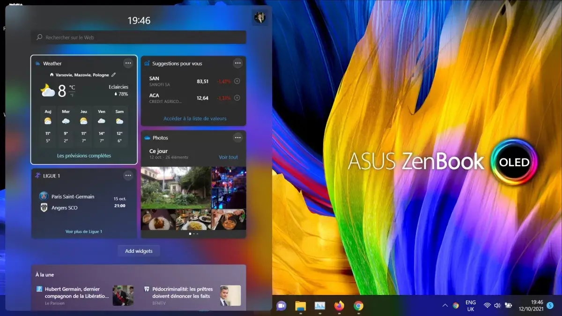Open the Weather widget title
Screen dimensions: 562x316
(x=52, y=64)
